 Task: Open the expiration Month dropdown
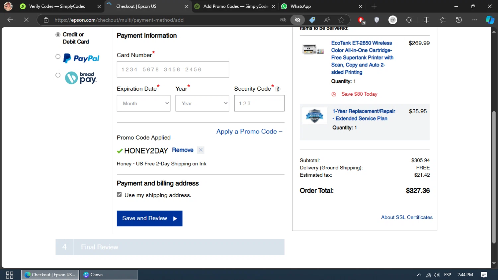pos(143,103)
